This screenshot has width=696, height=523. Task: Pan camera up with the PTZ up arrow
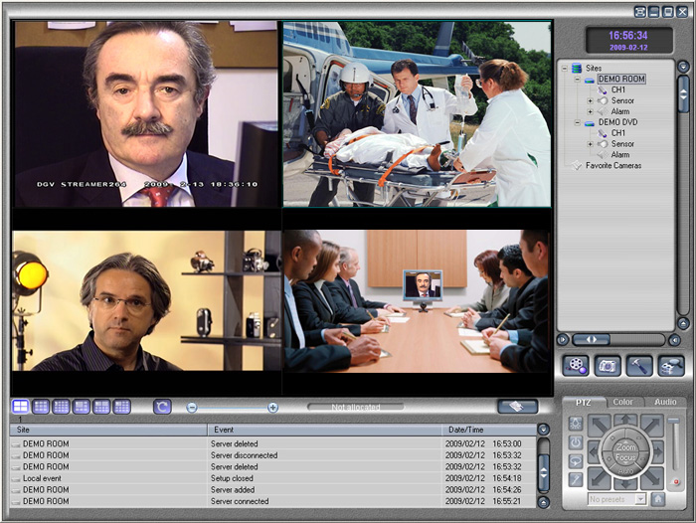tap(625, 420)
